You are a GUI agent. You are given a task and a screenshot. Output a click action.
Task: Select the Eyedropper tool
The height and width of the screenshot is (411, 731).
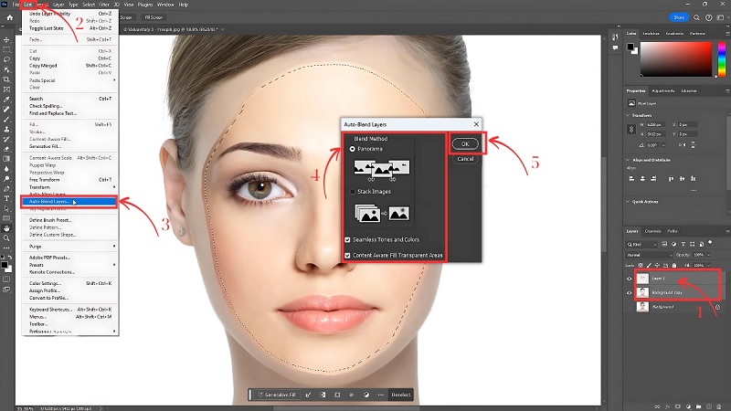(6, 100)
